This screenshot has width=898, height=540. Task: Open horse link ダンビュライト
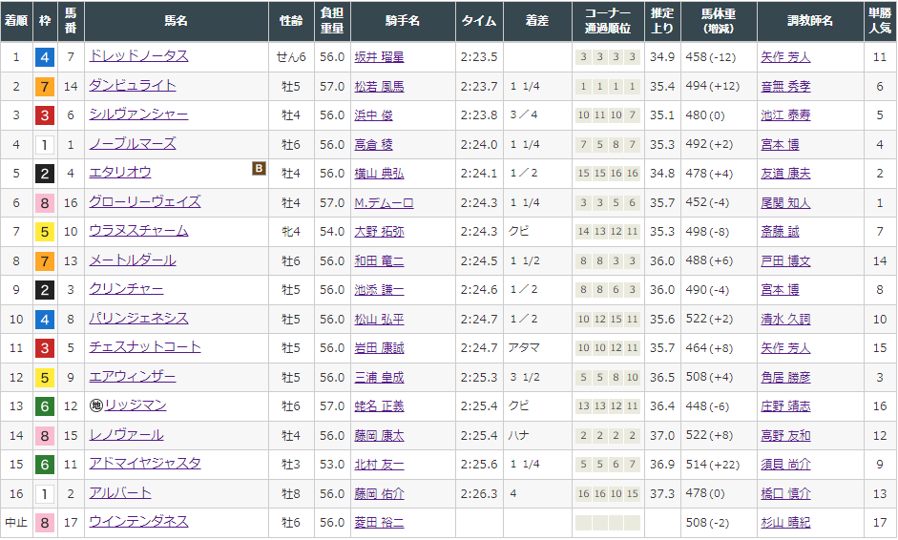pos(133,86)
